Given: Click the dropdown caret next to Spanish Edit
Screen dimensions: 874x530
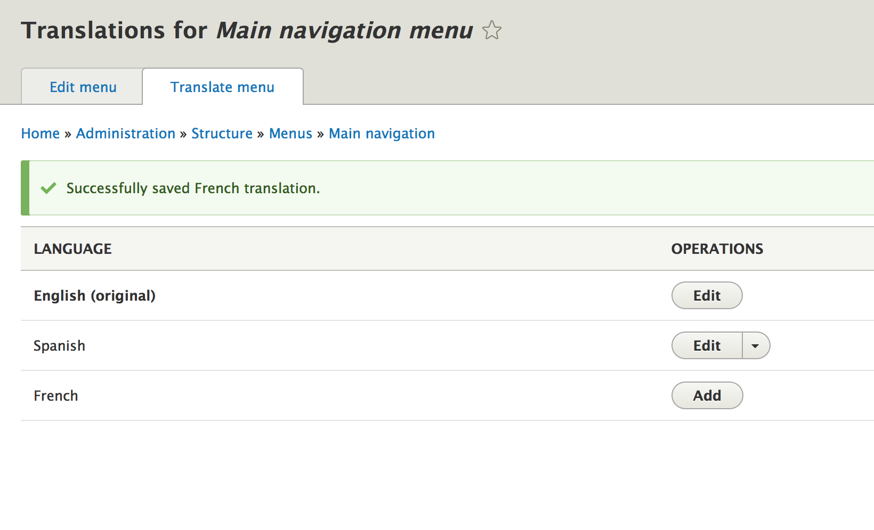Looking at the screenshot, I should (x=756, y=345).
